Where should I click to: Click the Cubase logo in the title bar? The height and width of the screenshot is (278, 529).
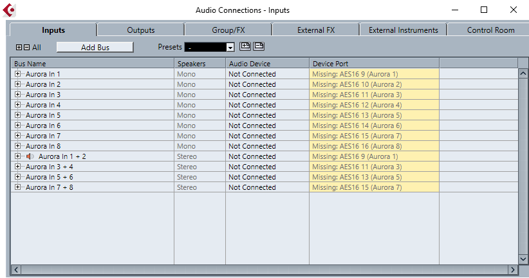(10, 10)
